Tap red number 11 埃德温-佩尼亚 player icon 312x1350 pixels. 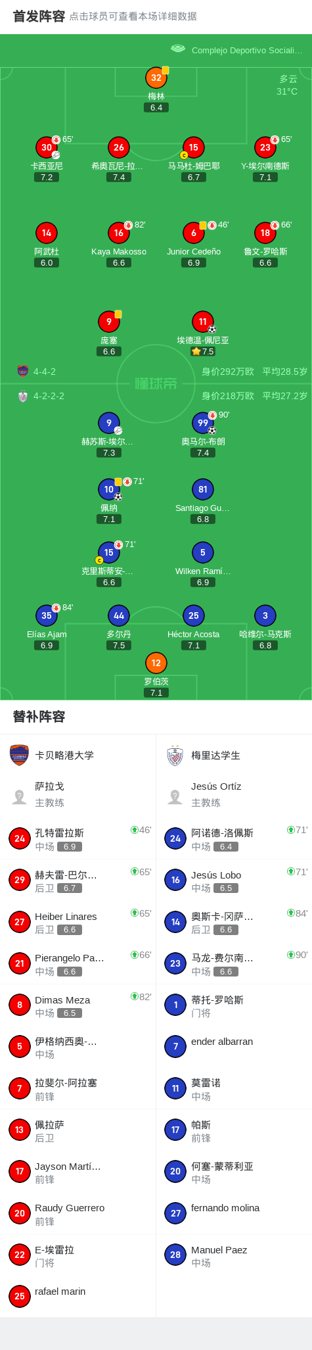[203, 322]
